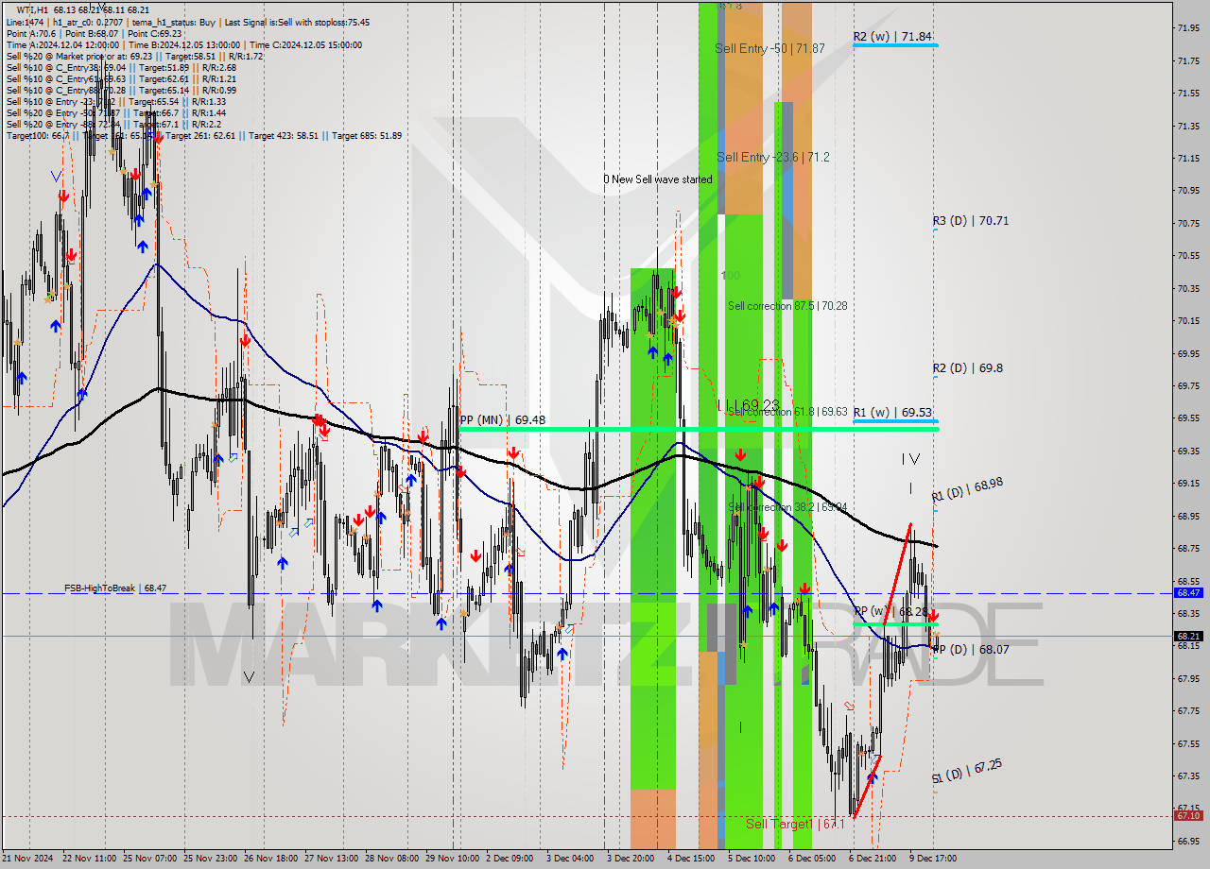Viewport: 1210px width, 869px height.
Task: Select the 'S1 (D) | 67.25' support label
Action: pyautogui.click(x=967, y=770)
